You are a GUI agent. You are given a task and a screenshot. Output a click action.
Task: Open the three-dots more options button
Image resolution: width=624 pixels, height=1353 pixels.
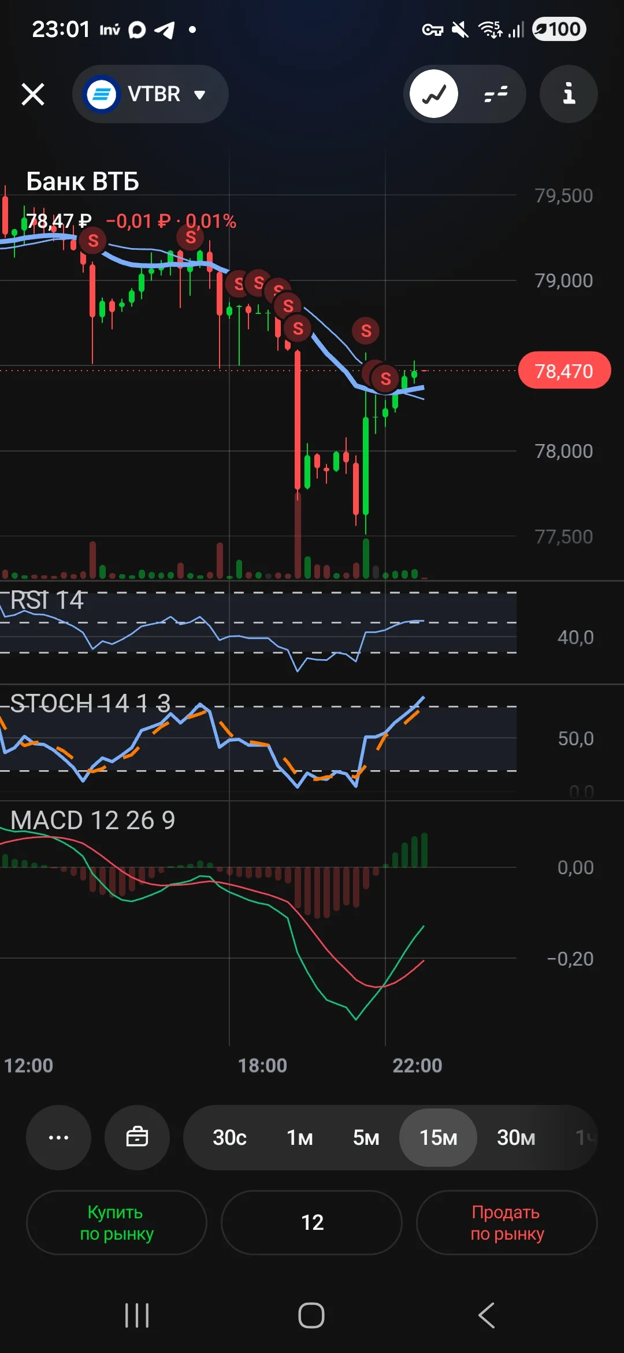click(x=58, y=1137)
